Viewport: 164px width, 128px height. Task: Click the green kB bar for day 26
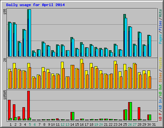(131, 111)
